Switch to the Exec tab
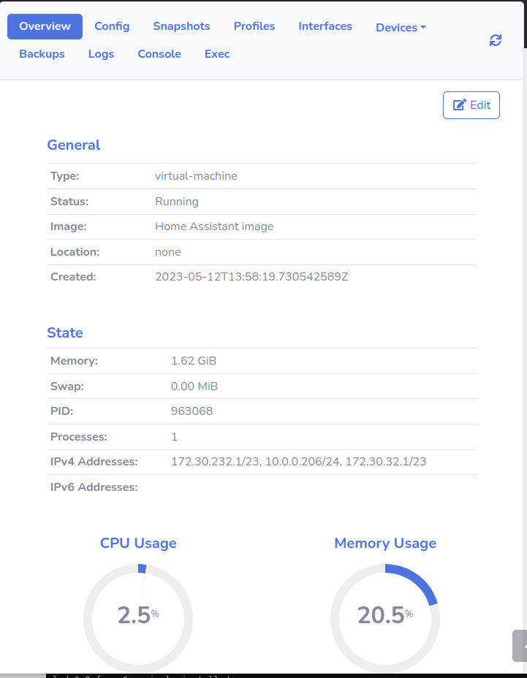The height and width of the screenshot is (678, 527). [216, 53]
